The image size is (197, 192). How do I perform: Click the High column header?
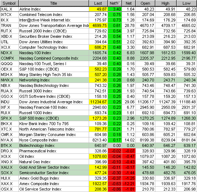(166, 3)
